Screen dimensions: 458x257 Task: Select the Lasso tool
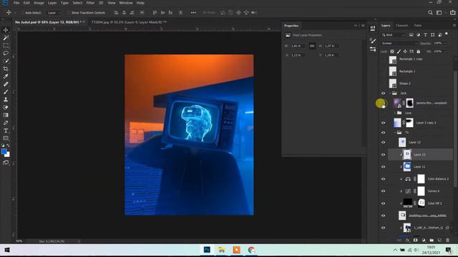(6, 54)
